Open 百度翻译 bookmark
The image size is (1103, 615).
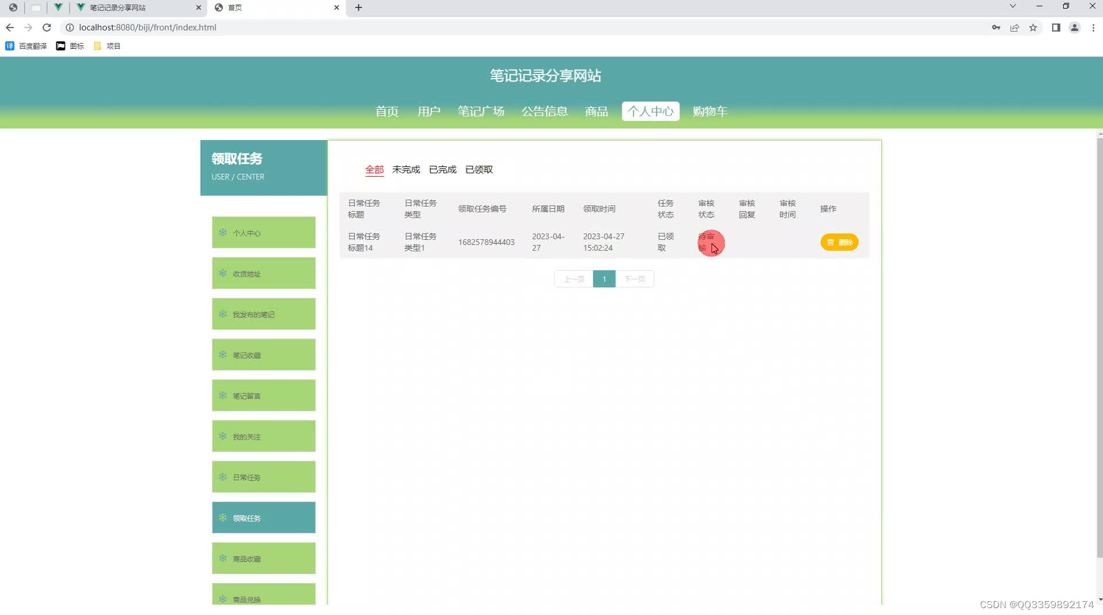[26, 46]
